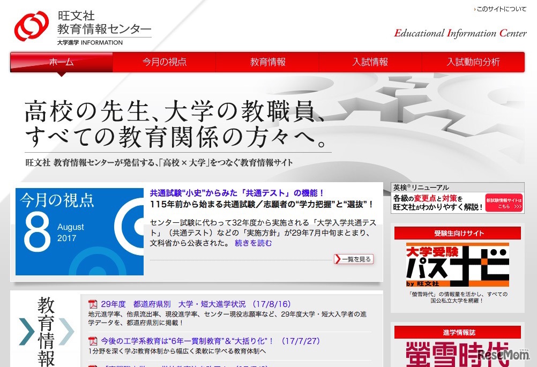Open the 英検リニューアル banner
The height and width of the screenshot is (367, 537).
(458, 198)
